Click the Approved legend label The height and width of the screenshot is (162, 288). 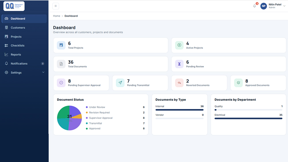95,129
